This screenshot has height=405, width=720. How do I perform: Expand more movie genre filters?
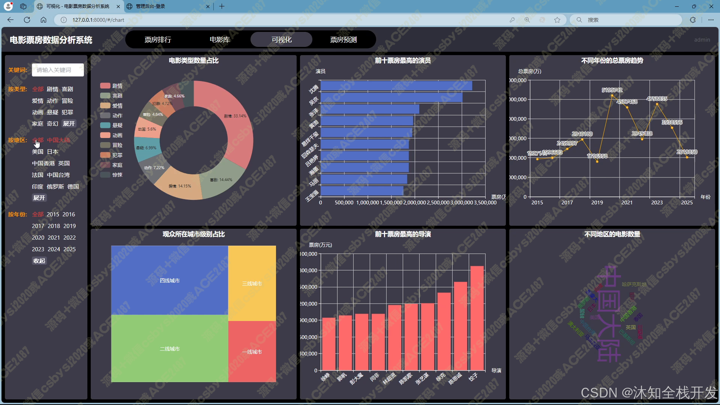(69, 124)
